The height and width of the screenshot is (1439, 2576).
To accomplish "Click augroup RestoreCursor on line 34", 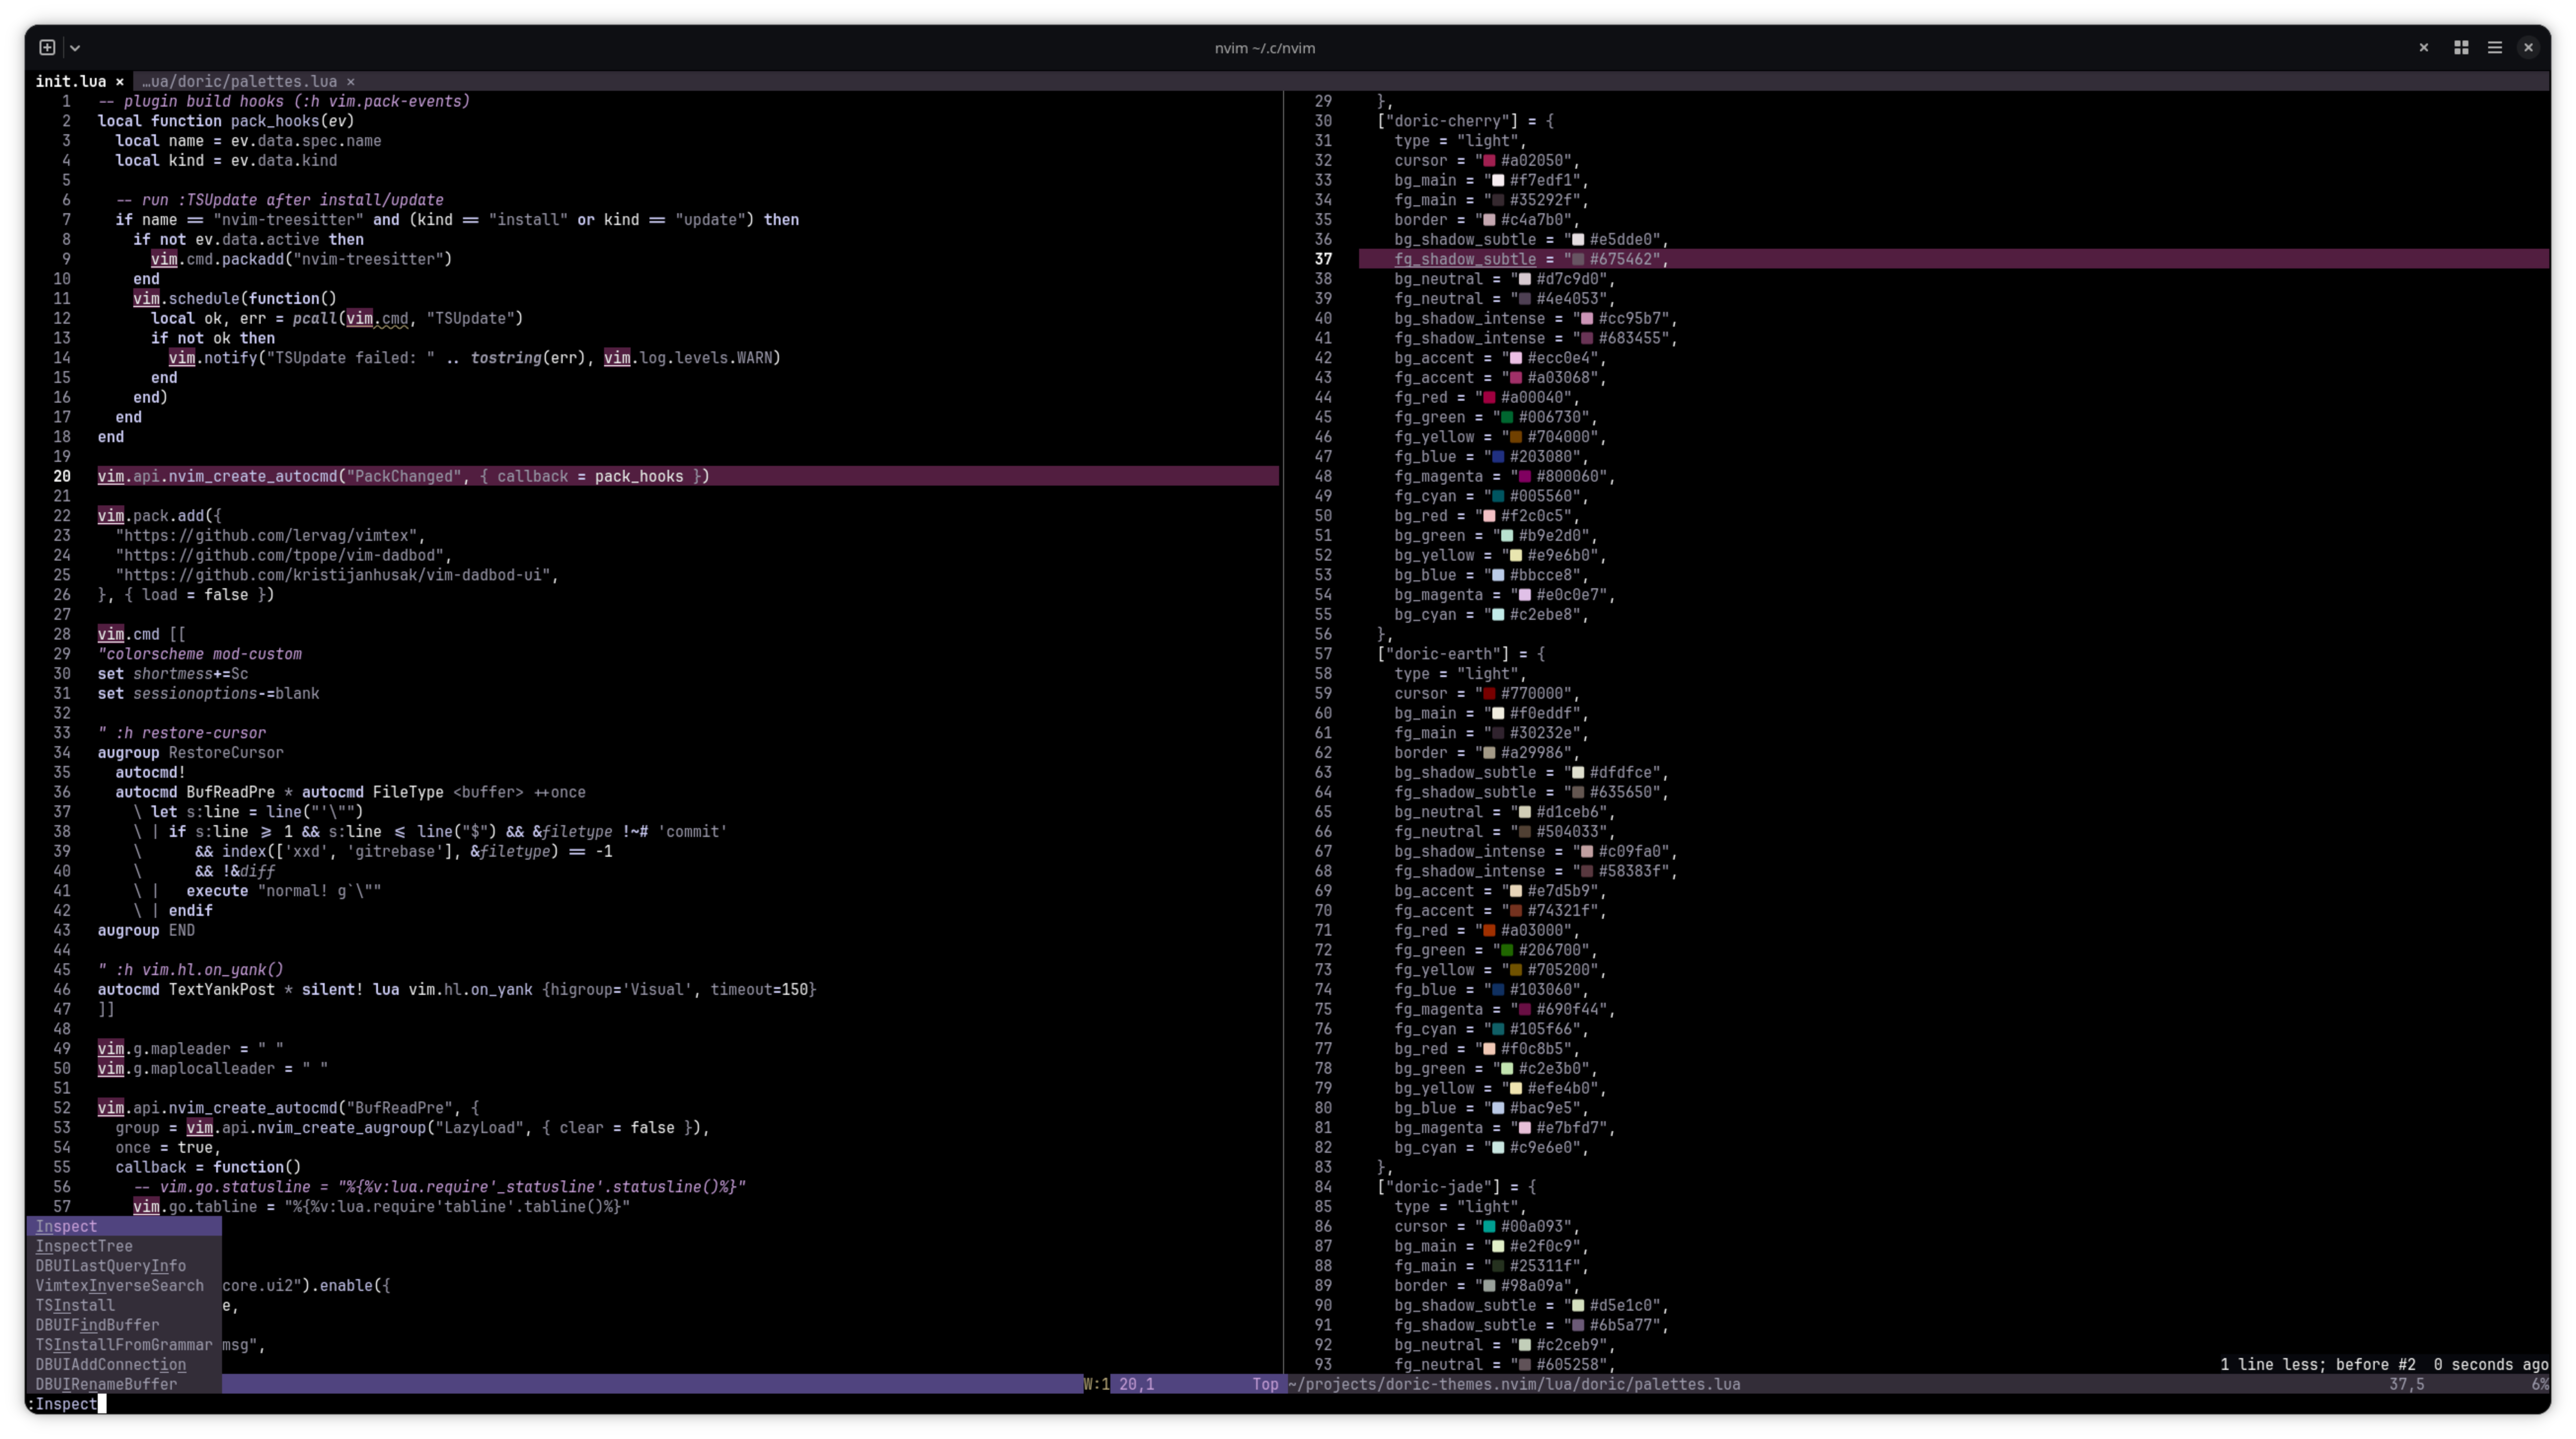I will [x=190, y=753].
